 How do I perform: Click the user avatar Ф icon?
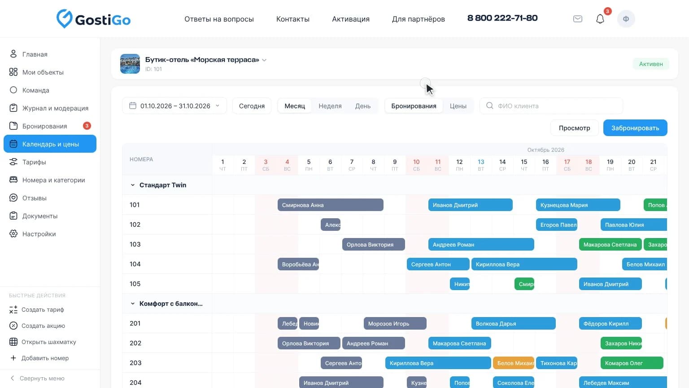[x=626, y=19]
